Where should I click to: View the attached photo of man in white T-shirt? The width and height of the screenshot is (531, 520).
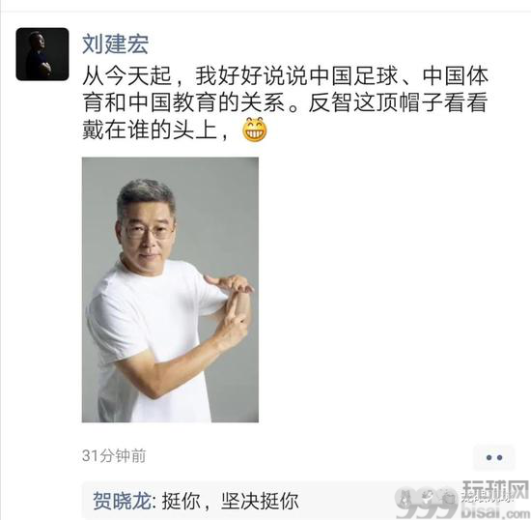[x=170, y=290]
